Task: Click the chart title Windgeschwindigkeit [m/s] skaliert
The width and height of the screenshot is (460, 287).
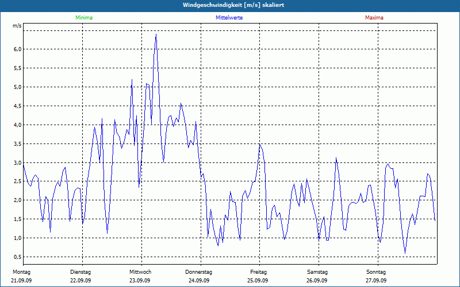Action: coord(233,5)
